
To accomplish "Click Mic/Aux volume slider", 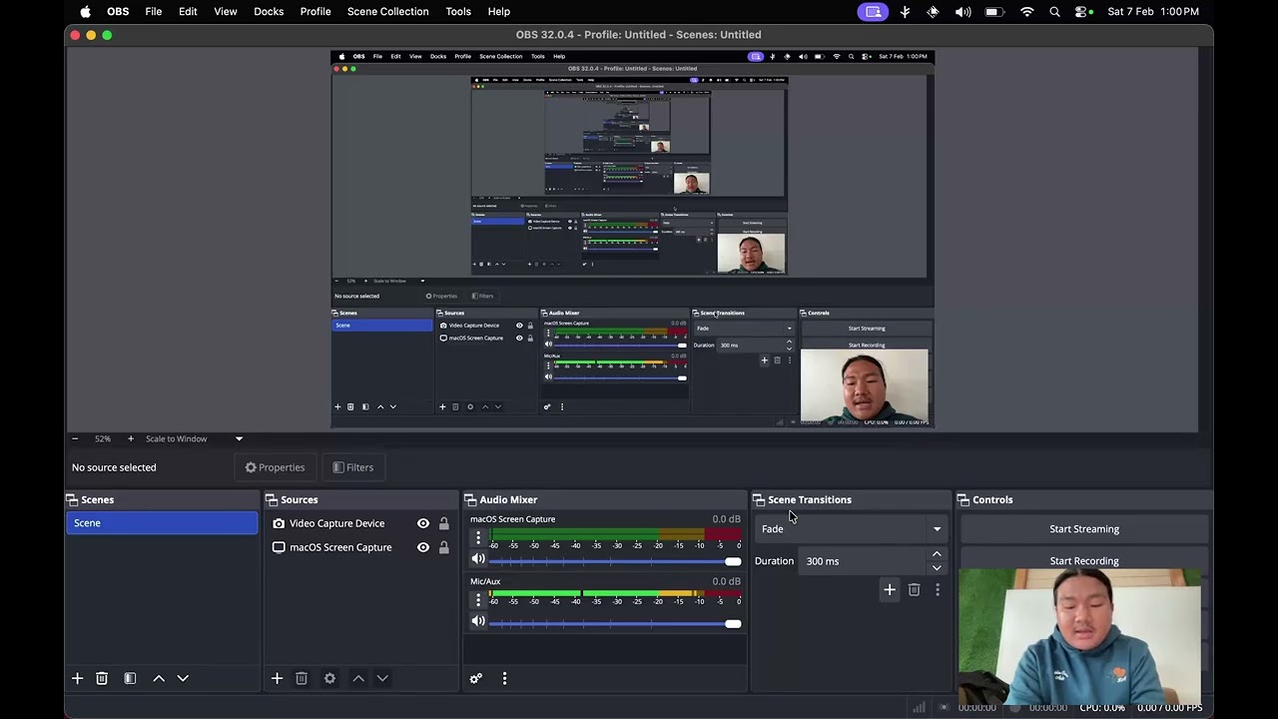I will coord(615,623).
